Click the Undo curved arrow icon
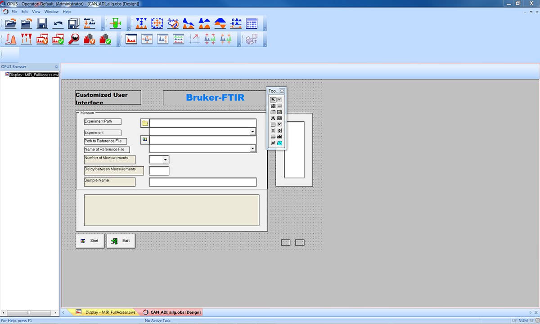The width and height of the screenshot is (540, 324). tap(58, 24)
